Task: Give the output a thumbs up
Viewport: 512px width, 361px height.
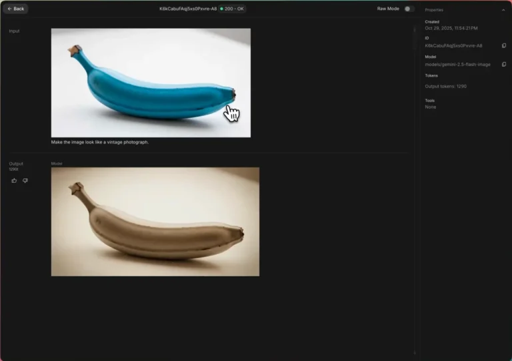Action: tap(14, 180)
